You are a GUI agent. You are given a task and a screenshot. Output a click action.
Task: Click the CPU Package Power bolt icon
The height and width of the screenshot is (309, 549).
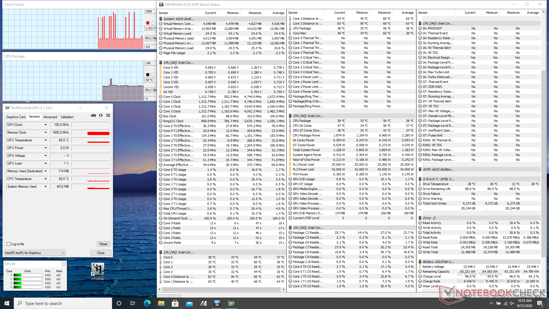[x=290, y=135]
